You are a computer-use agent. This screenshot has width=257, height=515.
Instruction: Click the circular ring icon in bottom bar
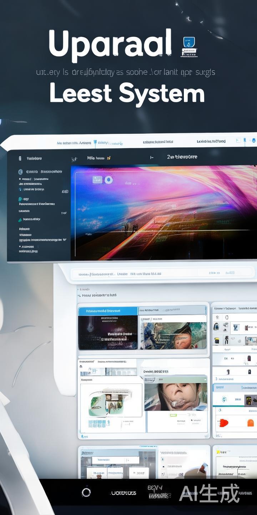tap(86, 492)
